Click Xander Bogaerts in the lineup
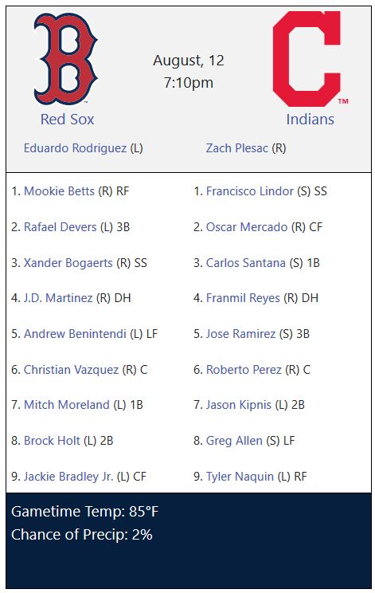 coord(68,263)
